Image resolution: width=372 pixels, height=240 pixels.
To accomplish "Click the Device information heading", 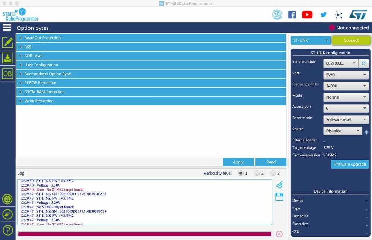I will tap(330, 191).
